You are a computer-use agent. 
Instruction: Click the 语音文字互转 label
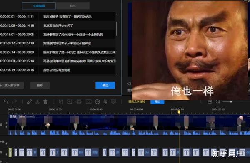[137, 101]
